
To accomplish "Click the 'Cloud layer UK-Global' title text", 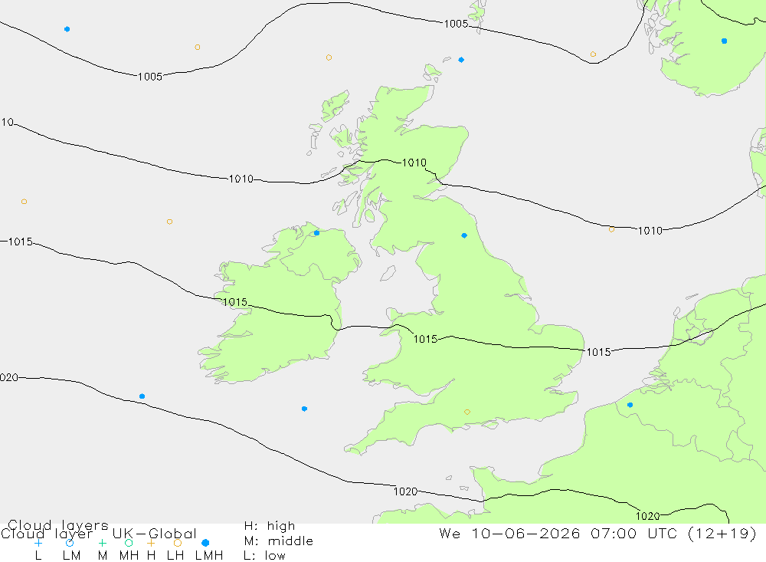I will tap(99, 533).
